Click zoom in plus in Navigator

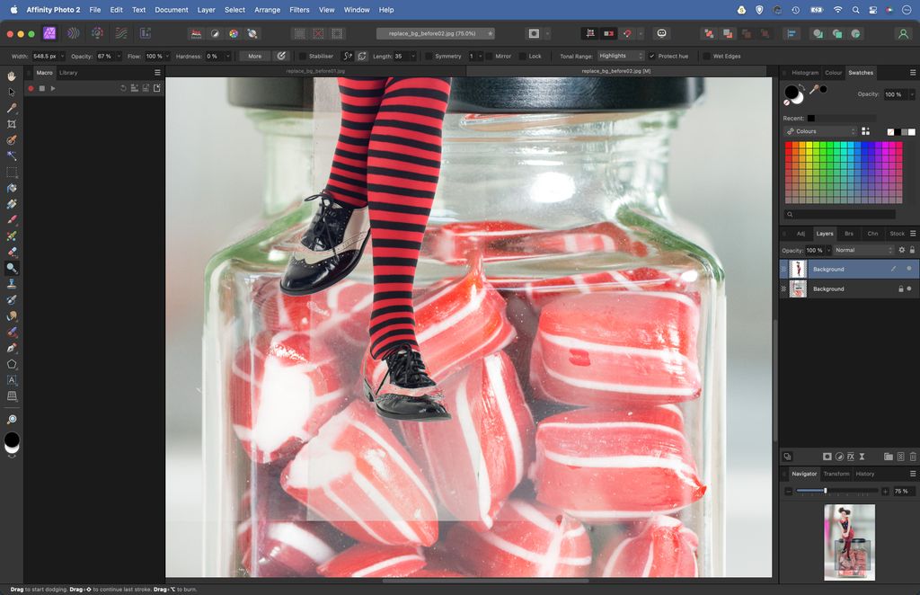click(x=885, y=491)
